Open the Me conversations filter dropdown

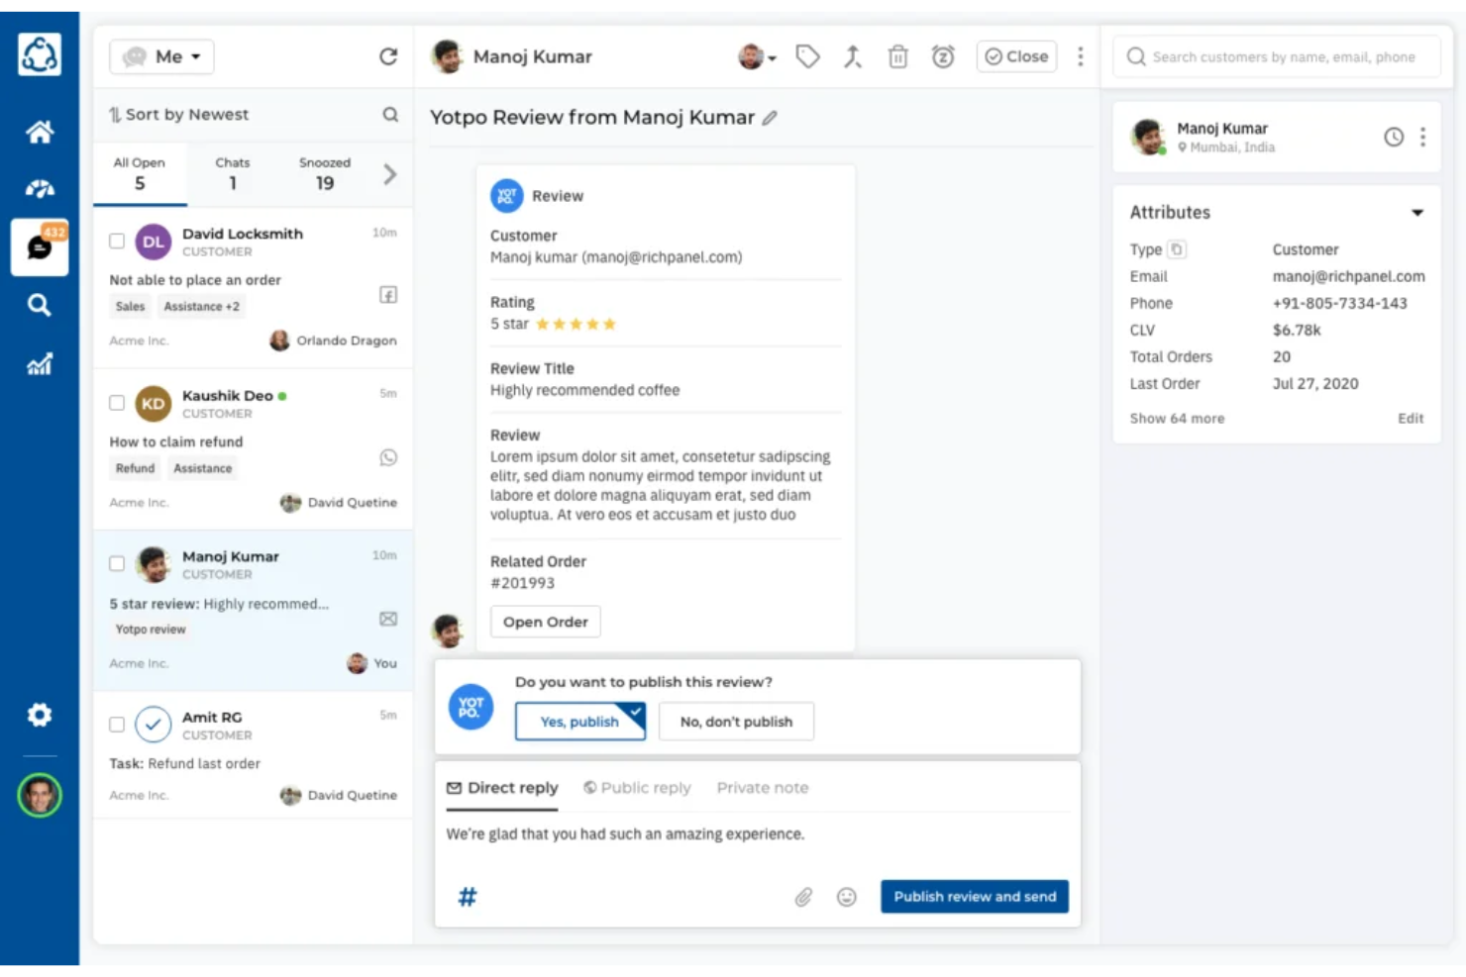pos(161,56)
